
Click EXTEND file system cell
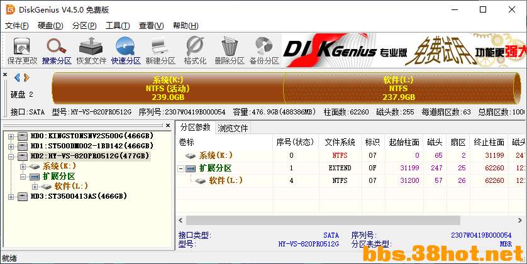[x=340, y=168]
